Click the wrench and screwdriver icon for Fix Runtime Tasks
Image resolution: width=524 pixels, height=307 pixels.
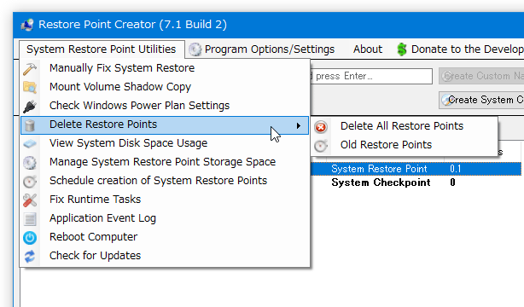(x=30, y=200)
